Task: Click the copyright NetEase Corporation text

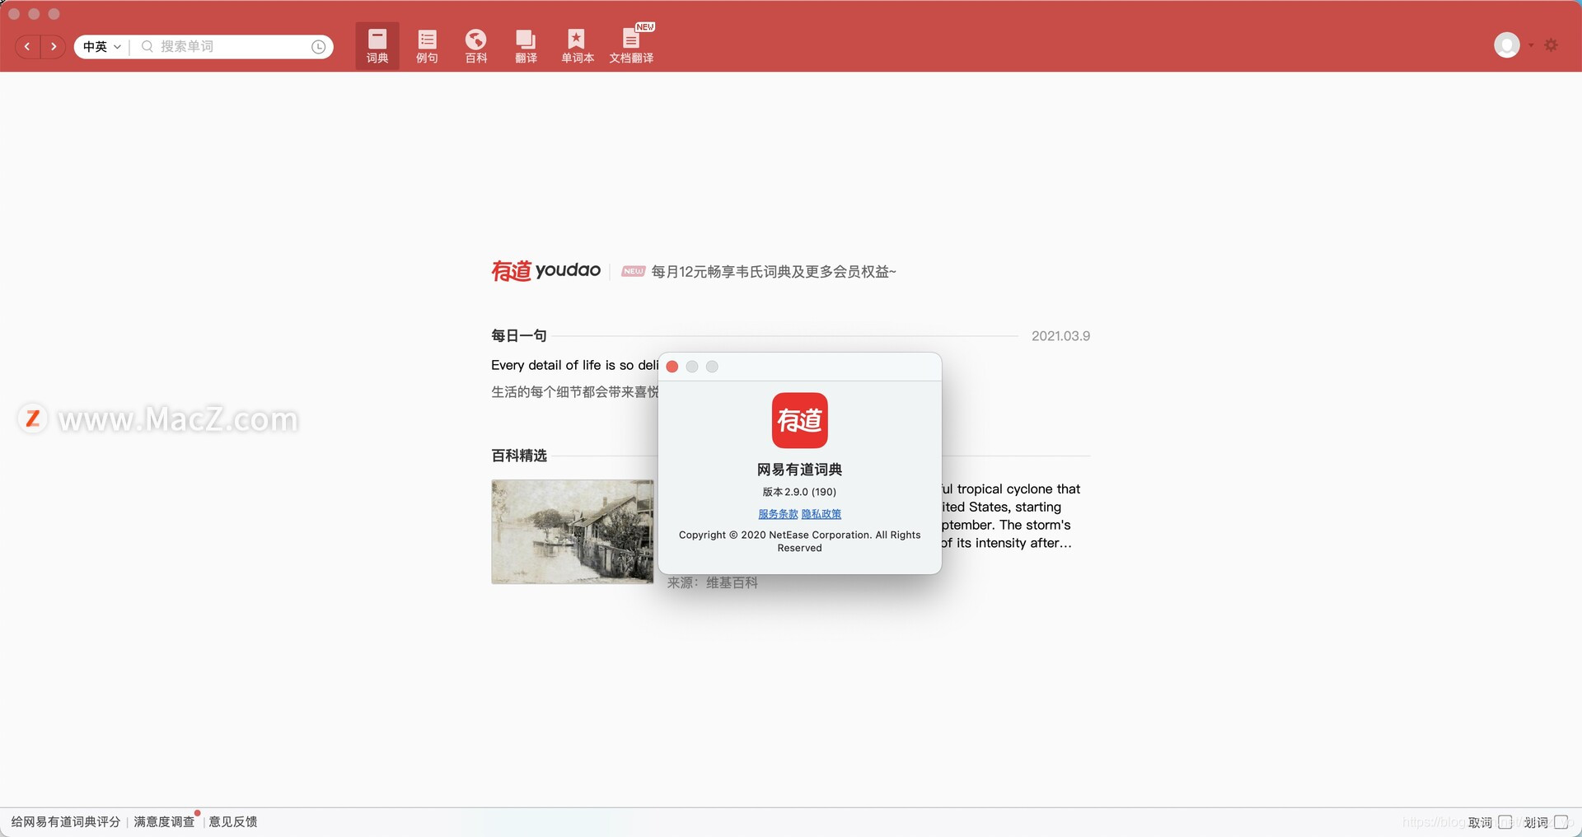Action: (x=799, y=541)
